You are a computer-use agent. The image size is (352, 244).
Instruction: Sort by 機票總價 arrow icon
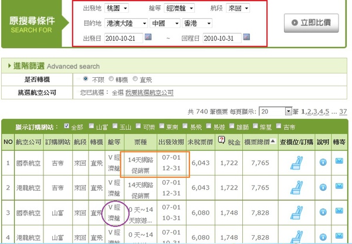(x=273, y=141)
